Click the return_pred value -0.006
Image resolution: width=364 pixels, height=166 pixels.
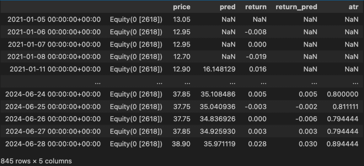[307, 119]
